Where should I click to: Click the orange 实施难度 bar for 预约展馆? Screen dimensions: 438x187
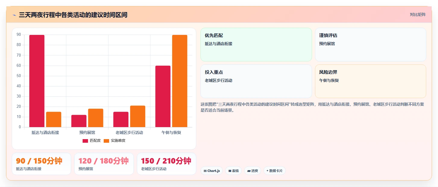[x=96, y=118]
